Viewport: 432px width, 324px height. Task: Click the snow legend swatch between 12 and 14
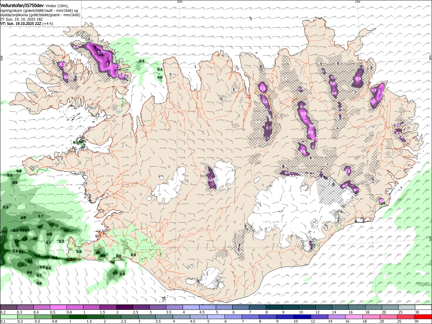click(x=324, y=307)
